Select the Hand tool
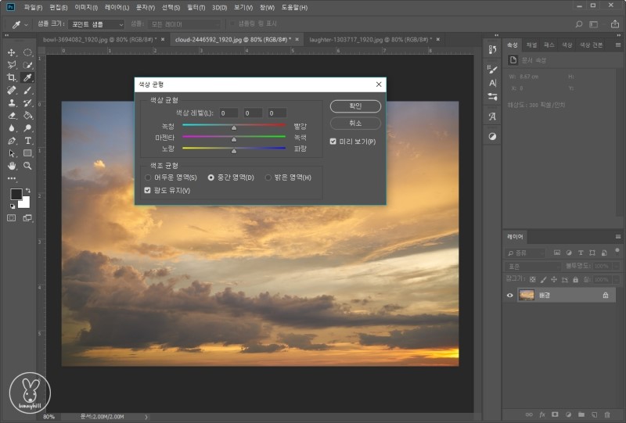 (x=12, y=166)
